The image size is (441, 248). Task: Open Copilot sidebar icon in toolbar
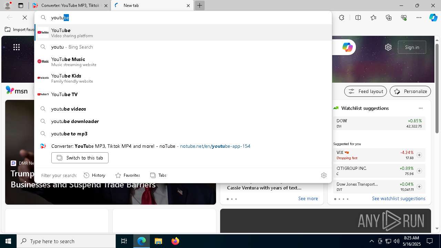[x=433, y=18]
